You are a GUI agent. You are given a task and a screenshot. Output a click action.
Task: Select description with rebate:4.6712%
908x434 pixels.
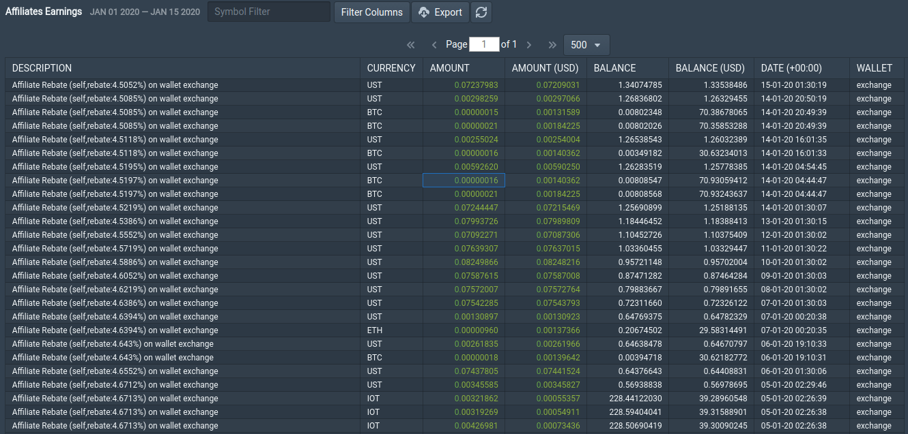coord(183,385)
